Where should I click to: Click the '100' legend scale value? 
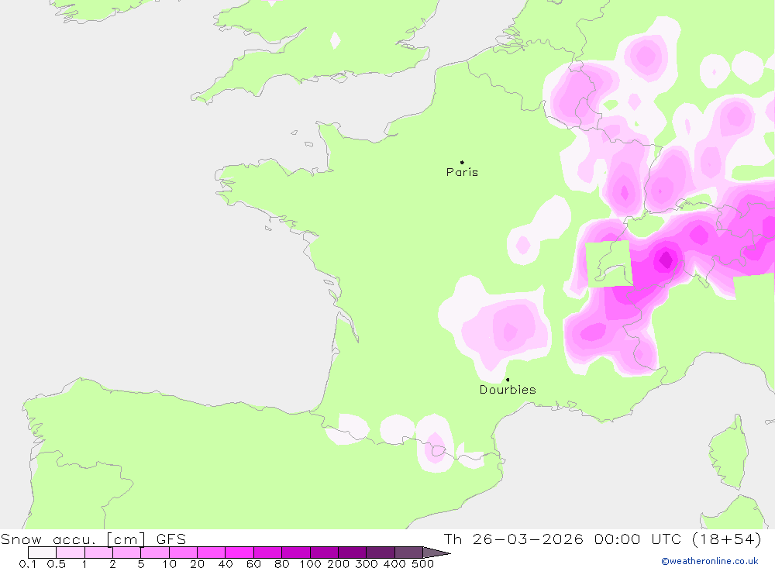(311, 563)
